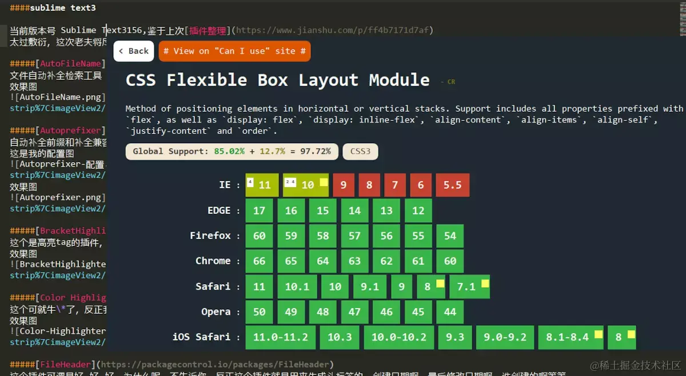This screenshot has width=686, height=376.
Task: Pick Firefox version 56 cell
Action: (x=386, y=236)
